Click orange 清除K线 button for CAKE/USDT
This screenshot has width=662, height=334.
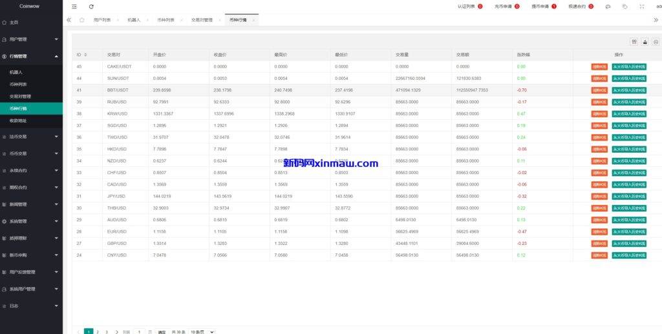point(599,66)
